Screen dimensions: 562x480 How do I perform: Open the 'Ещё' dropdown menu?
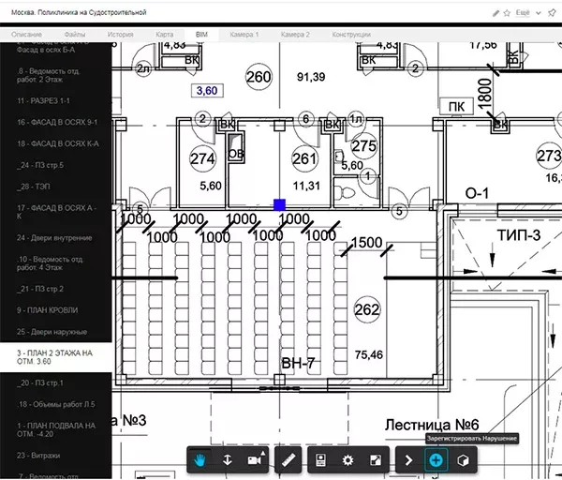(x=524, y=14)
